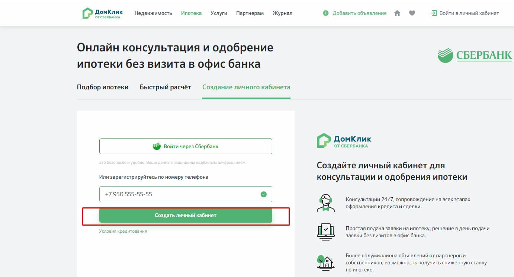Open Ипотека menu item
Viewport: 514px width, 277px height.
[192, 13]
